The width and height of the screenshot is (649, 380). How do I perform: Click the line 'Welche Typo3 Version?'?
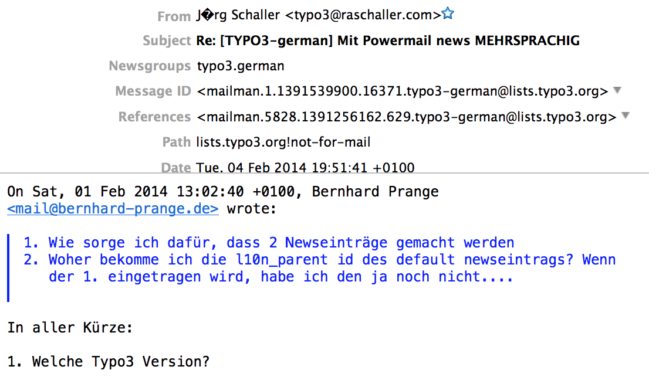point(109,362)
